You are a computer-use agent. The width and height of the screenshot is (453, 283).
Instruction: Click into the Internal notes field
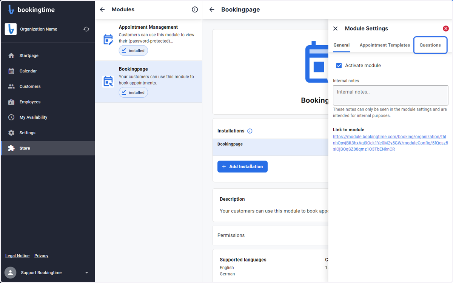(x=390, y=95)
